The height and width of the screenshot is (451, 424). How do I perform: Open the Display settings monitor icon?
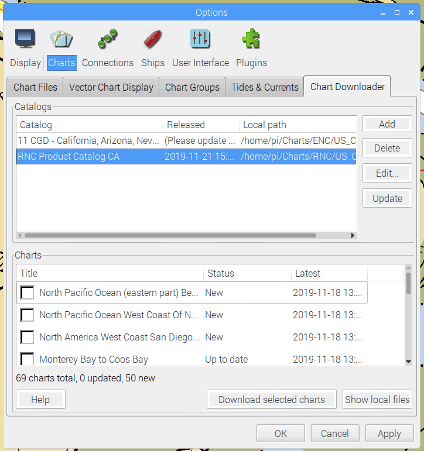coord(25,38)
